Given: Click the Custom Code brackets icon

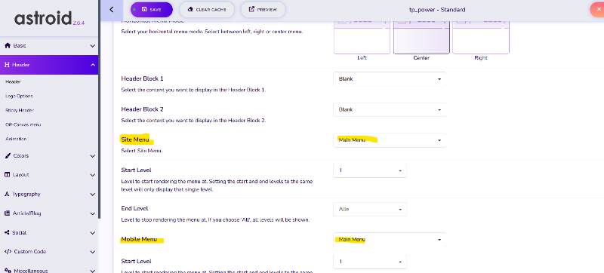Looking at the screenshot, I should tap(8, 251).
